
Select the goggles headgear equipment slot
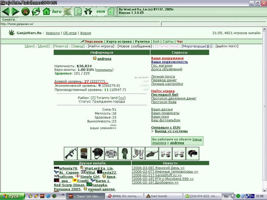pyautogui.click(x=193, y=154)
